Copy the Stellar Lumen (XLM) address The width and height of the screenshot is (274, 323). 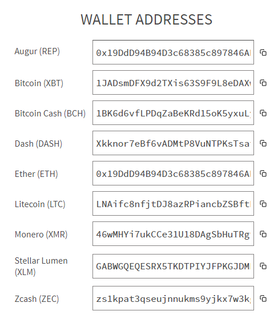(x=263, y=266)
